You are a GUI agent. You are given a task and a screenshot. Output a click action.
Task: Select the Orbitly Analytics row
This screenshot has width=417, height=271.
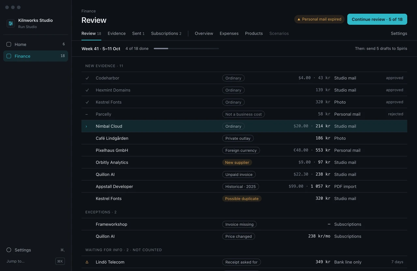pos(244,162)
